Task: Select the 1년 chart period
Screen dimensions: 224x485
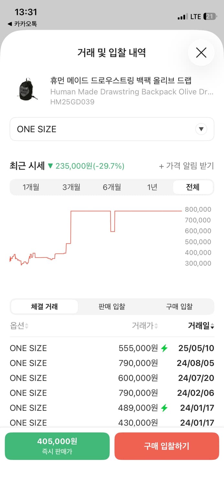Action: (x=152, y=187)
